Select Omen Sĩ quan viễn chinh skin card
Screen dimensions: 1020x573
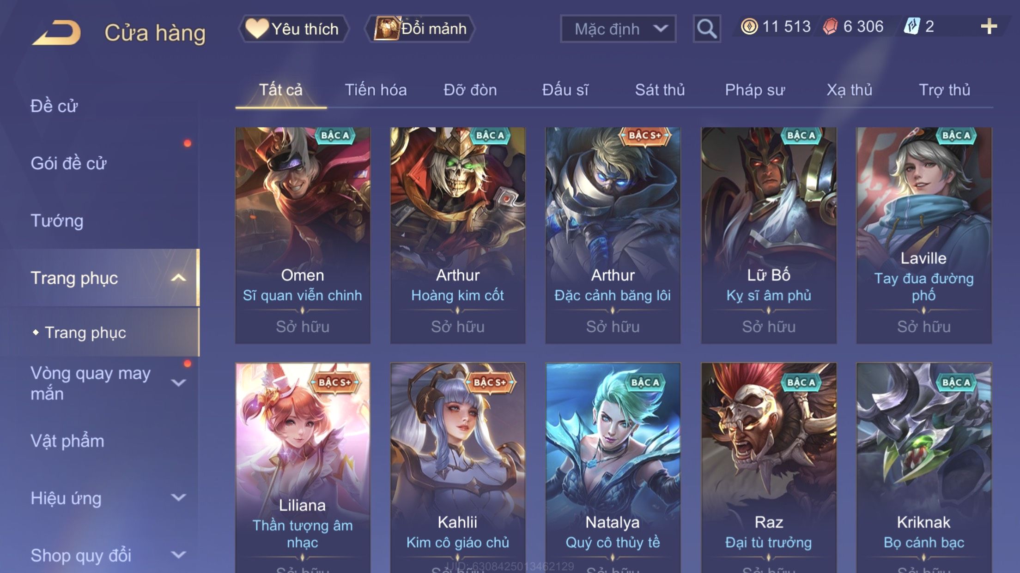pyautogui.click(x=303, y=235)
